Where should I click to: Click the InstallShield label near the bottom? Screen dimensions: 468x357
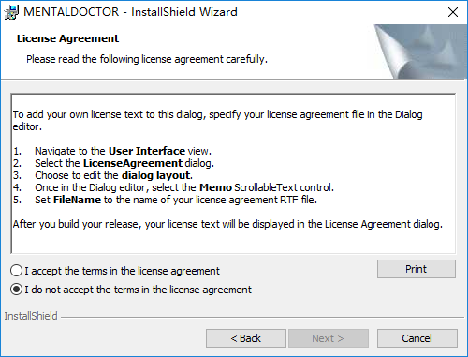[x=31, y=316]
